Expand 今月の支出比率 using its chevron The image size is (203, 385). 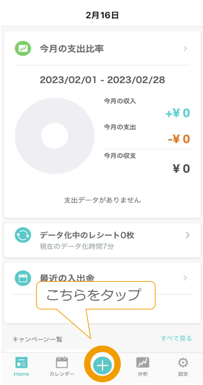point(185,49)
